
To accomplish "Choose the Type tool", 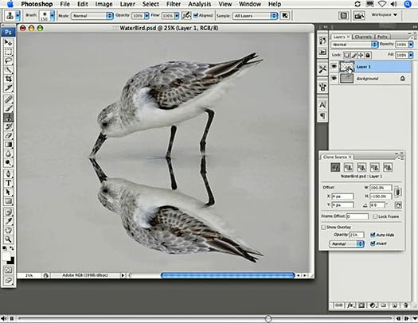I will click(8, 183).
